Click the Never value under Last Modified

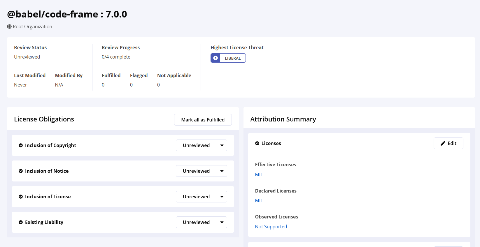click(20, 85)
